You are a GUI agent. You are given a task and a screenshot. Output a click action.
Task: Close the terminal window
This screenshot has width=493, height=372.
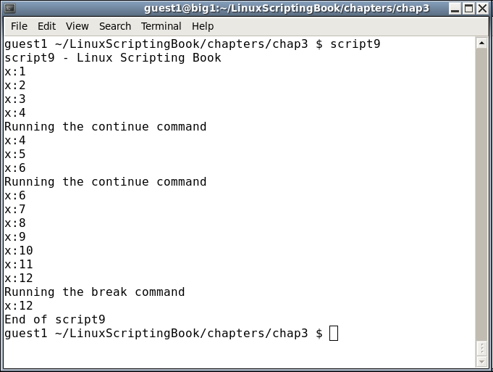[483, 9]
